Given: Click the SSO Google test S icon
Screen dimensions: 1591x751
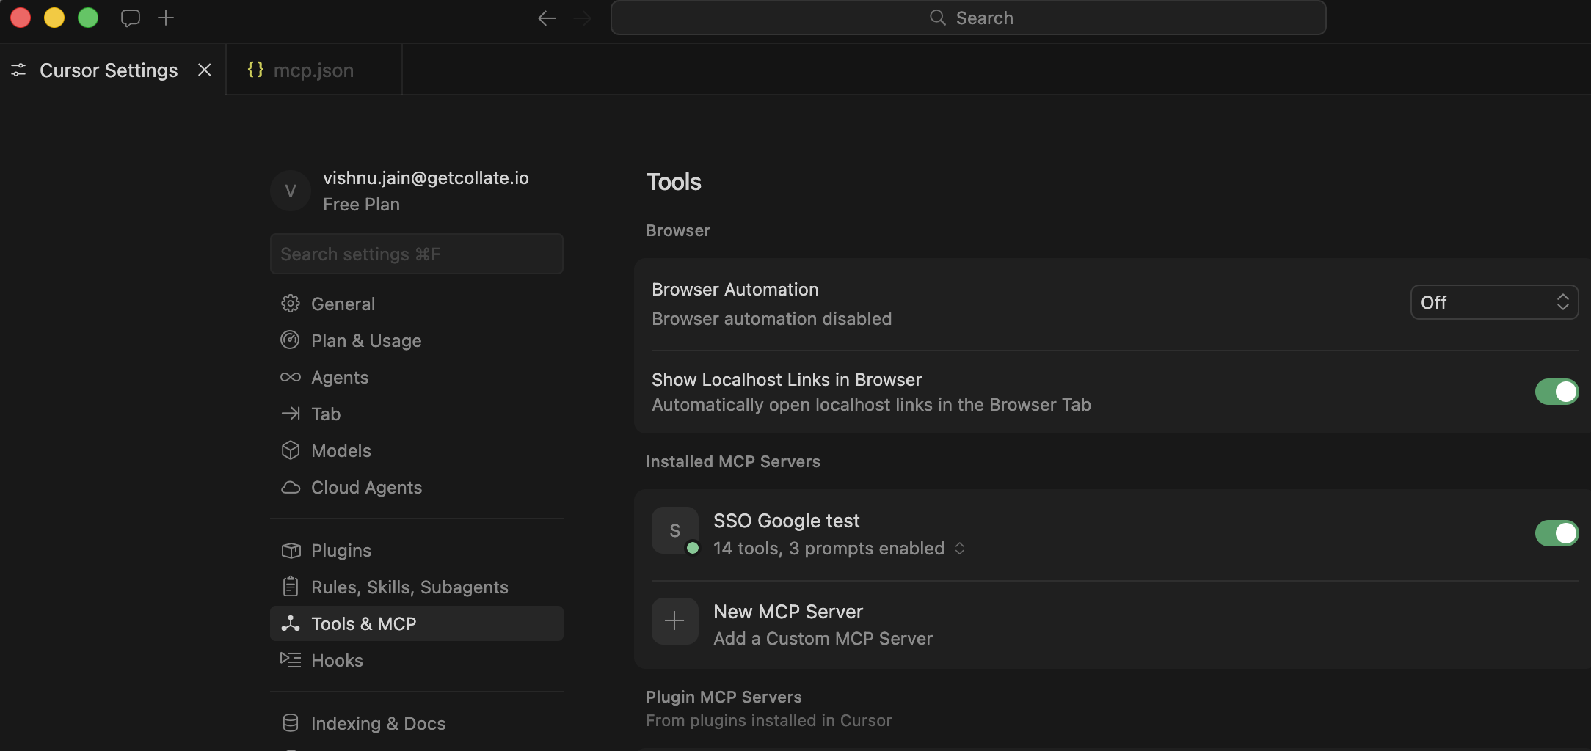Looking at the screenshot, I should (674, 530).
